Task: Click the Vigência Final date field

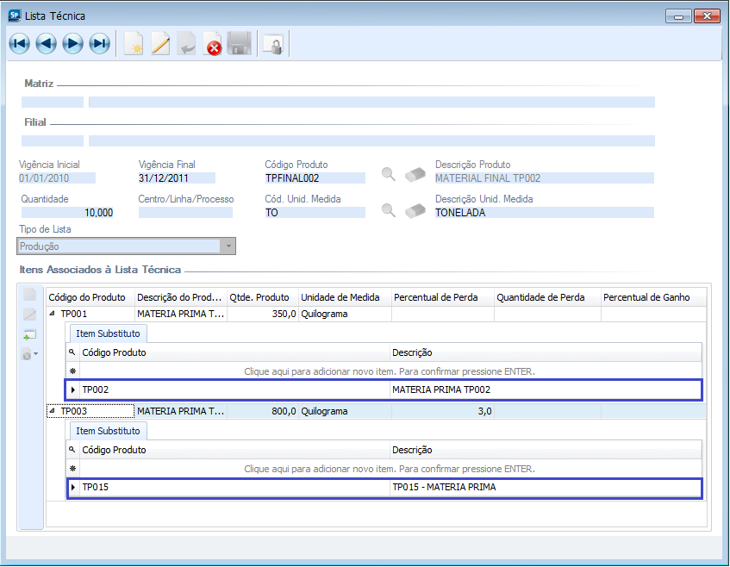Action: pos(176,178)
